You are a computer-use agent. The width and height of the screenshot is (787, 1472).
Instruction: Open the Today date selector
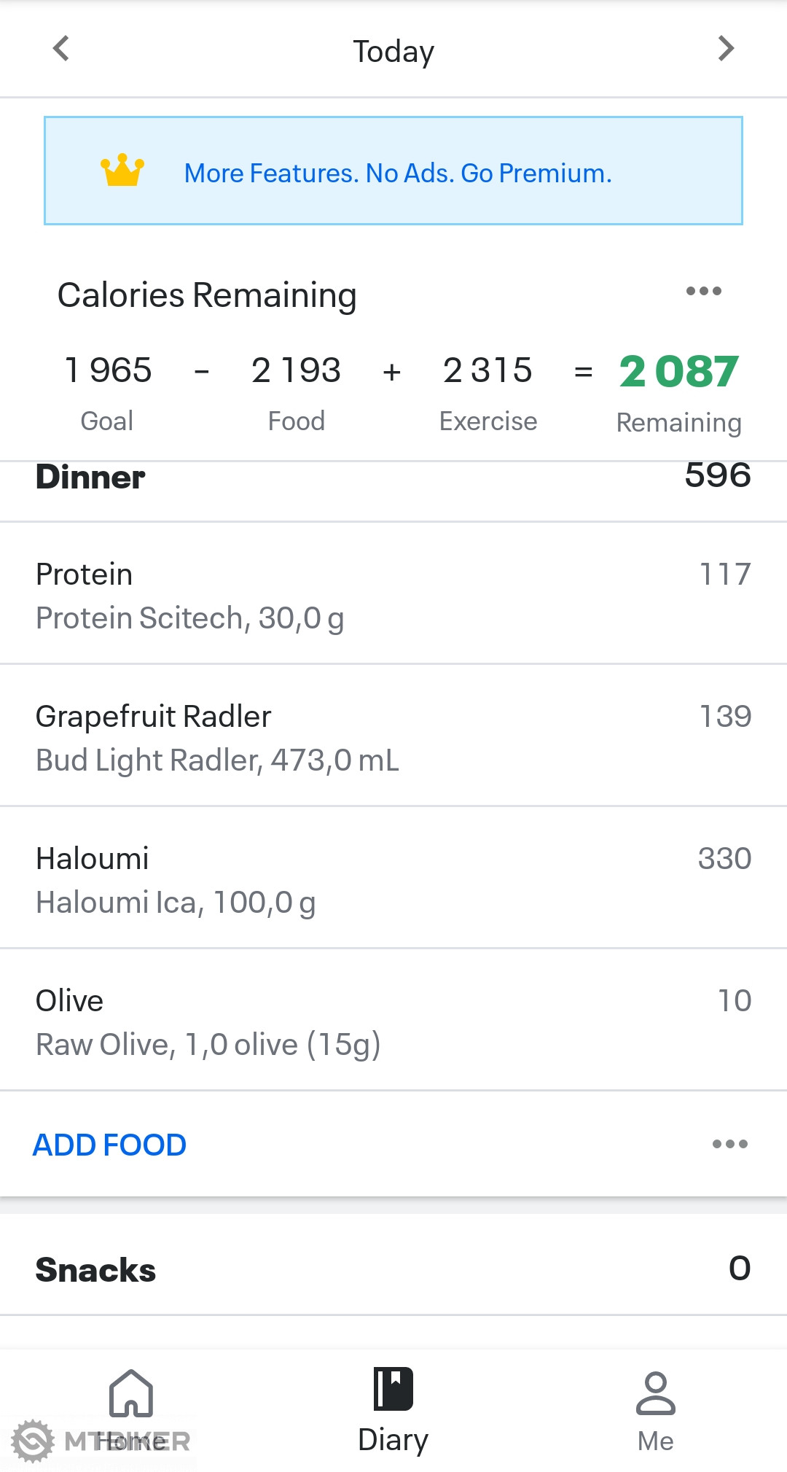pos(393,51)
